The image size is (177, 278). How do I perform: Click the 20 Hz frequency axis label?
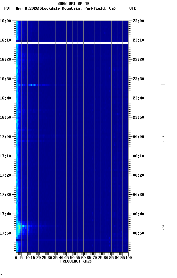(38, 258)
